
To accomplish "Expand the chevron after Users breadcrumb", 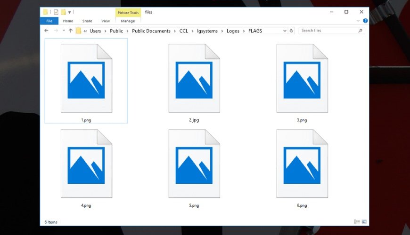I will (106, 31).
